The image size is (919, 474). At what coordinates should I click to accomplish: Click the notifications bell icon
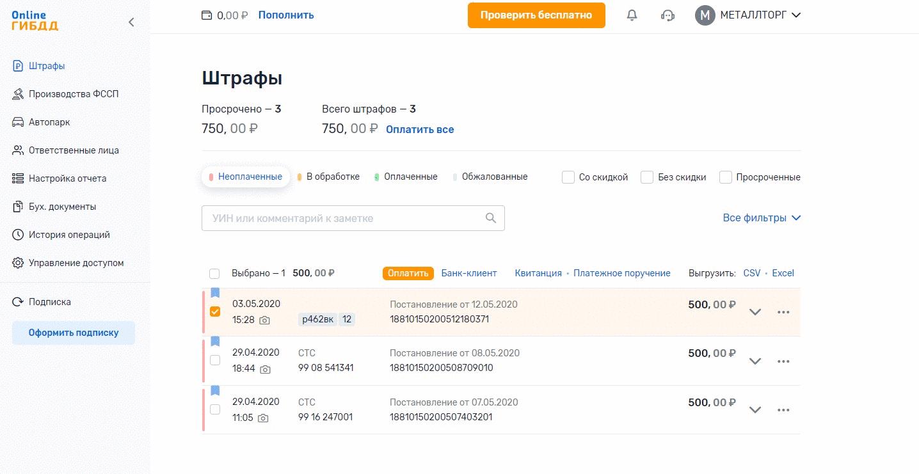coord(632,15)
